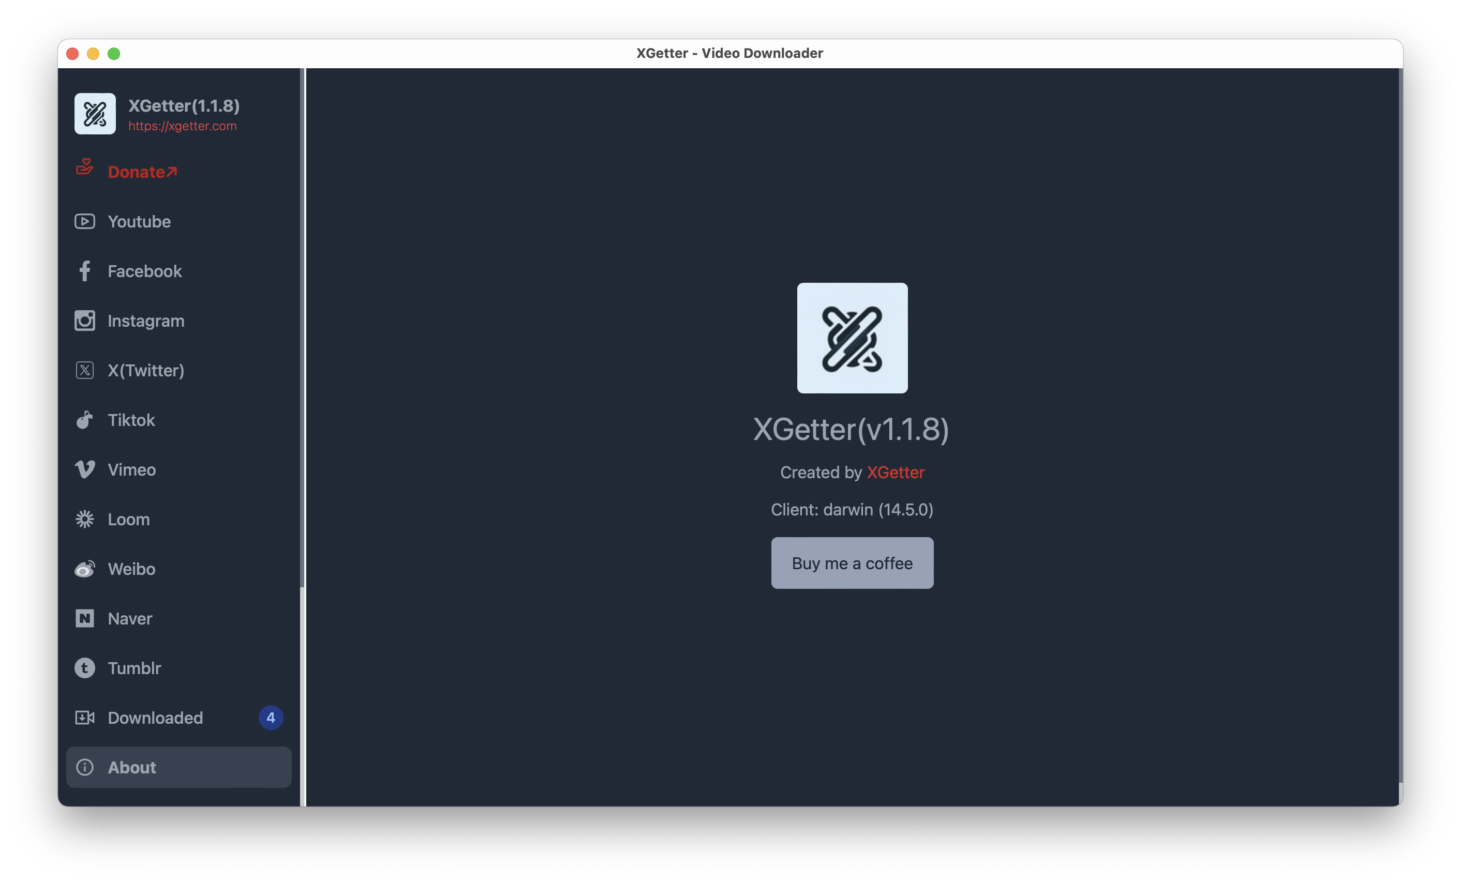Click the Youtube play icon
The image size is (1461, 883).
85,222
